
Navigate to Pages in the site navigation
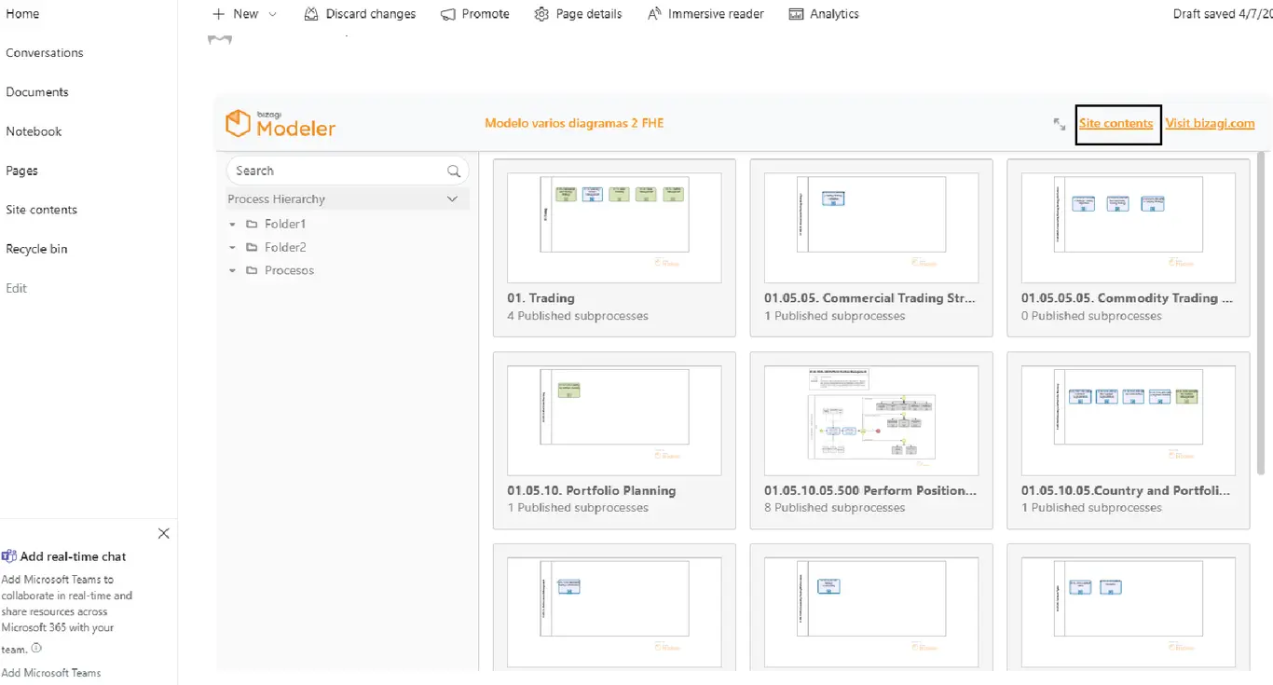pyautogui.click(x=21, y=171)
